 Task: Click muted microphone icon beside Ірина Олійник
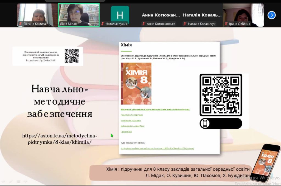click(x=226, y=24)
